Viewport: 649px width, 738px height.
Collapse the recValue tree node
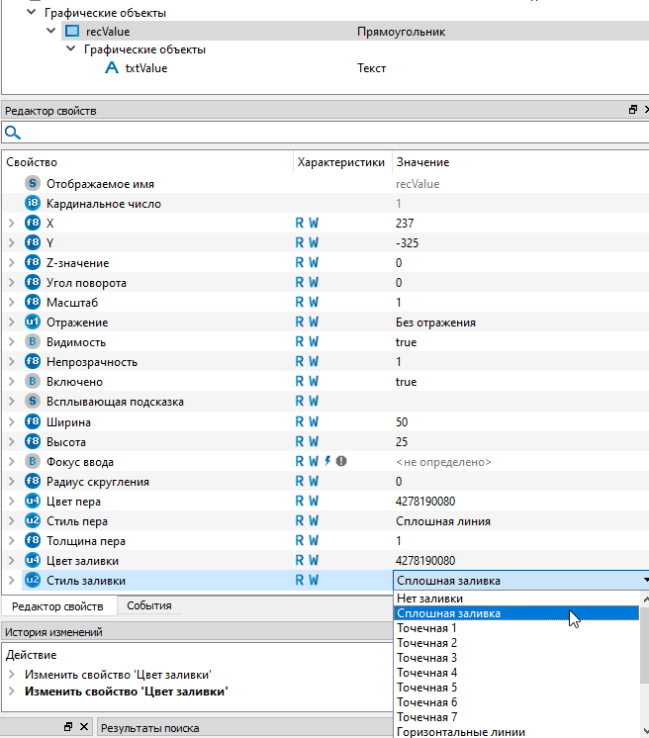click(50, 32)
